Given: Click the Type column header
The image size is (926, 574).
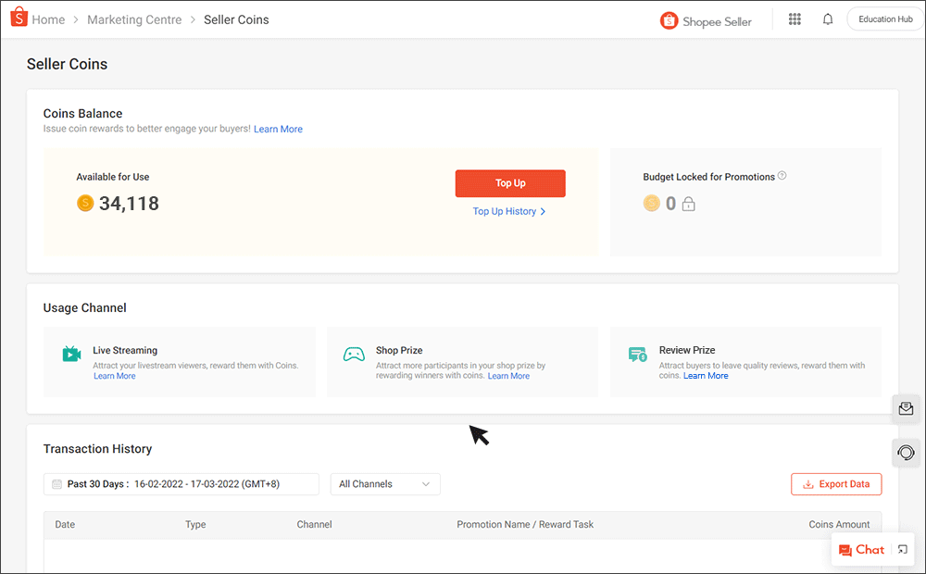Looking at the screenshot, I should pos(195,524).
